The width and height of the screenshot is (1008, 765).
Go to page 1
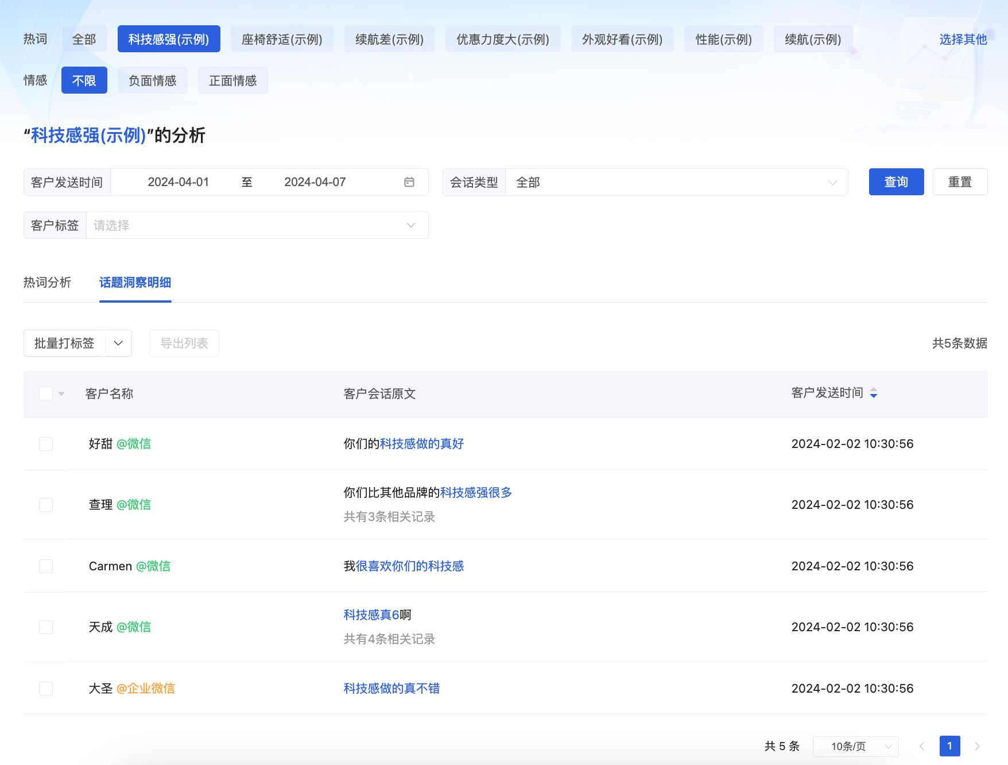(x=949, y=746)
